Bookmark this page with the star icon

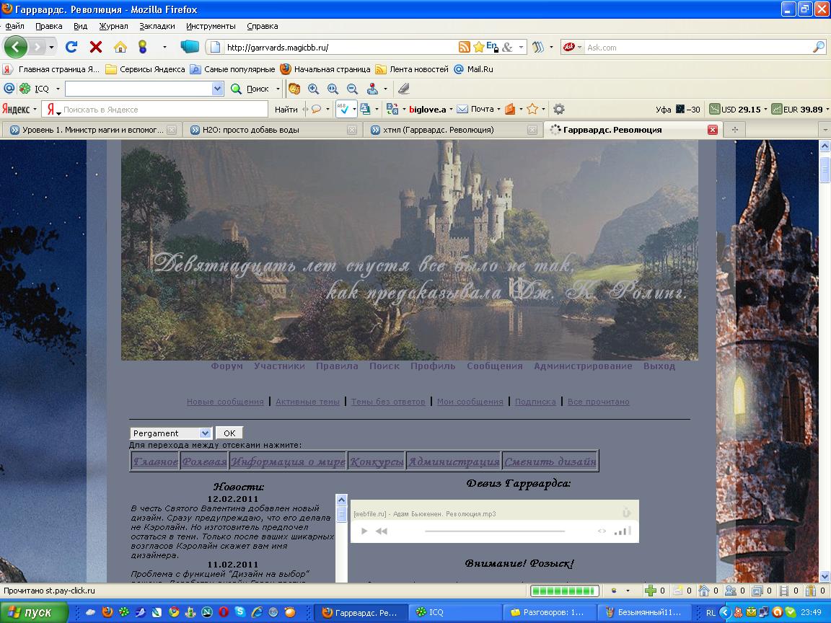pyautogui.click(x=478, y=47)
